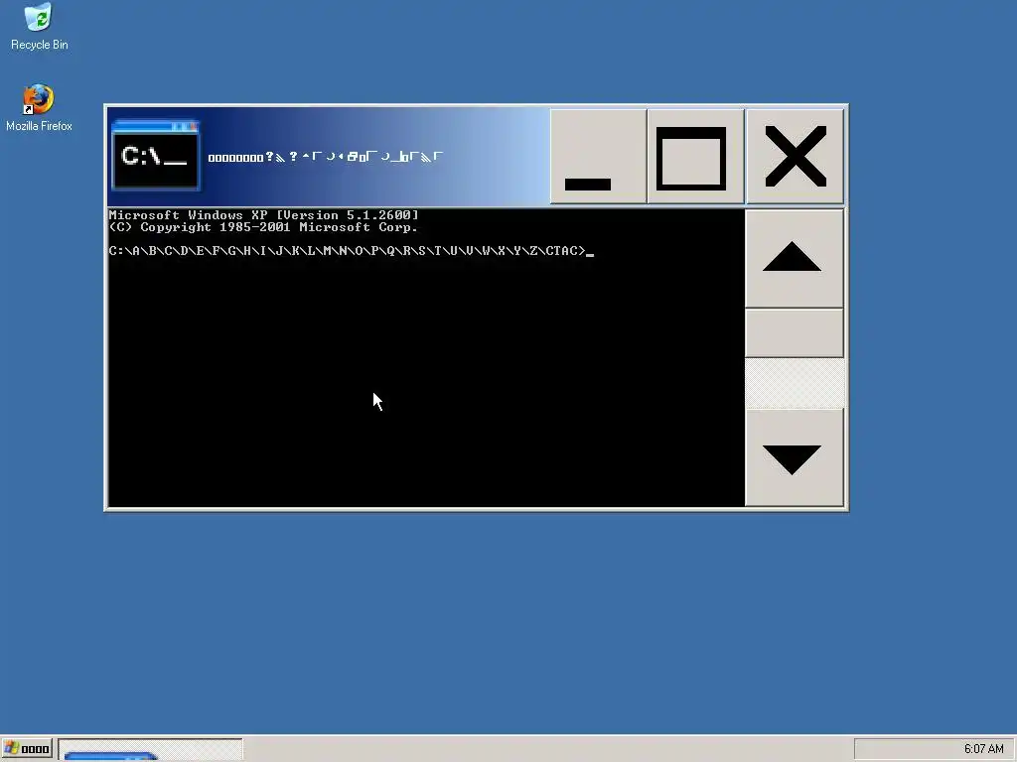The width and height of the screenshot is (1017, 762).
Task: Select the command prompt taskbar button
Action: click(151, 750)
